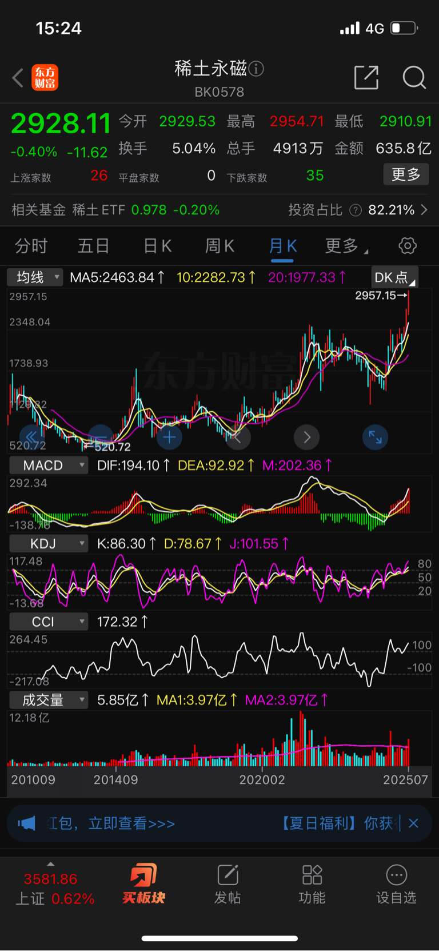Tap the 金额 value 635.8亿
This screenshot has width=439, height=951.
(x=404, y=148)
